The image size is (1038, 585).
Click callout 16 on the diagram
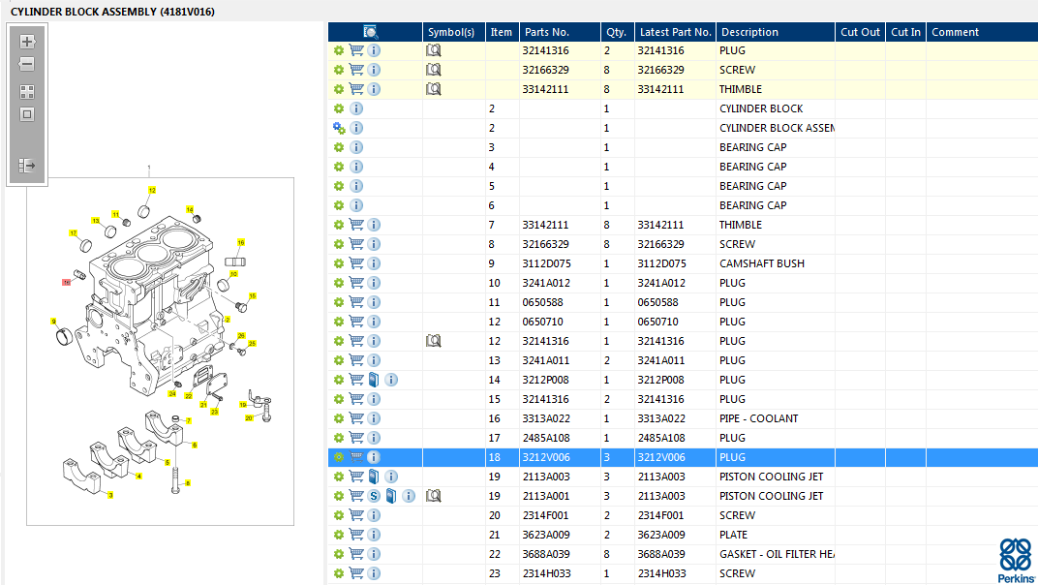241,242
